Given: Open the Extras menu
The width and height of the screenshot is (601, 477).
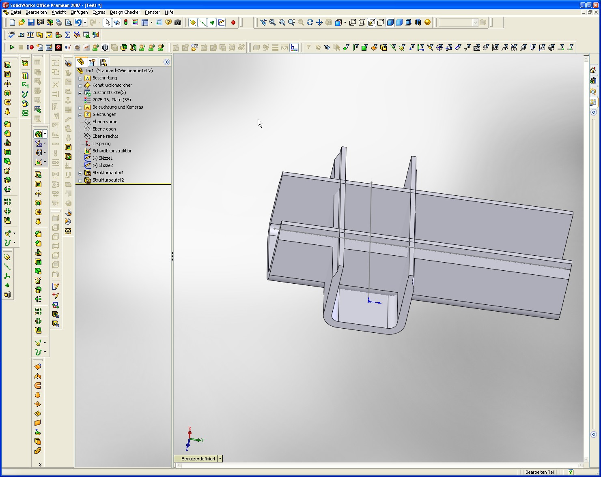Looking at the screenshot, I should pyautogui.click(x=99, y=12).
